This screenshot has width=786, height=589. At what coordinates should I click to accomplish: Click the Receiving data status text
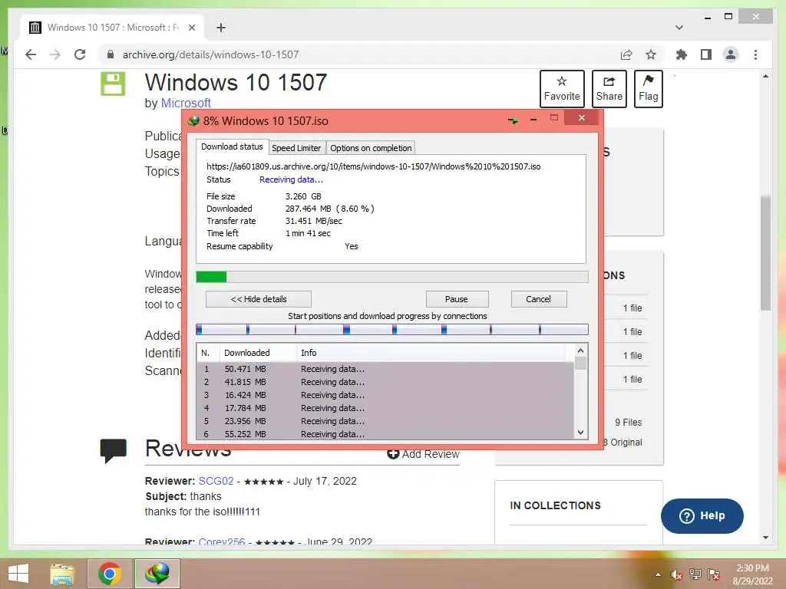[291, 179]
